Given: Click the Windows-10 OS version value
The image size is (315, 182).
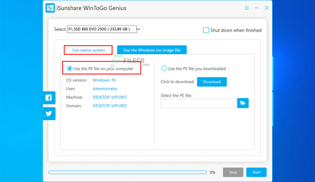Looking at the screenshot, I should [104, 80].
